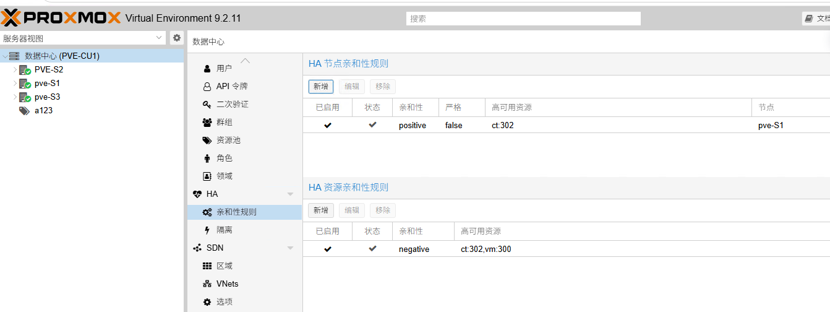This screenshot has height=312, width=830.
Task: Click the a123 tag icon in tree
Action: tap(25, 111)
